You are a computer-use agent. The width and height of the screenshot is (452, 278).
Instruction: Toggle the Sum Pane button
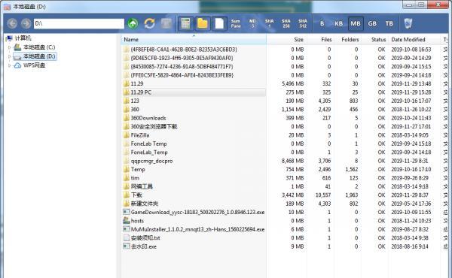coord(236,23)
